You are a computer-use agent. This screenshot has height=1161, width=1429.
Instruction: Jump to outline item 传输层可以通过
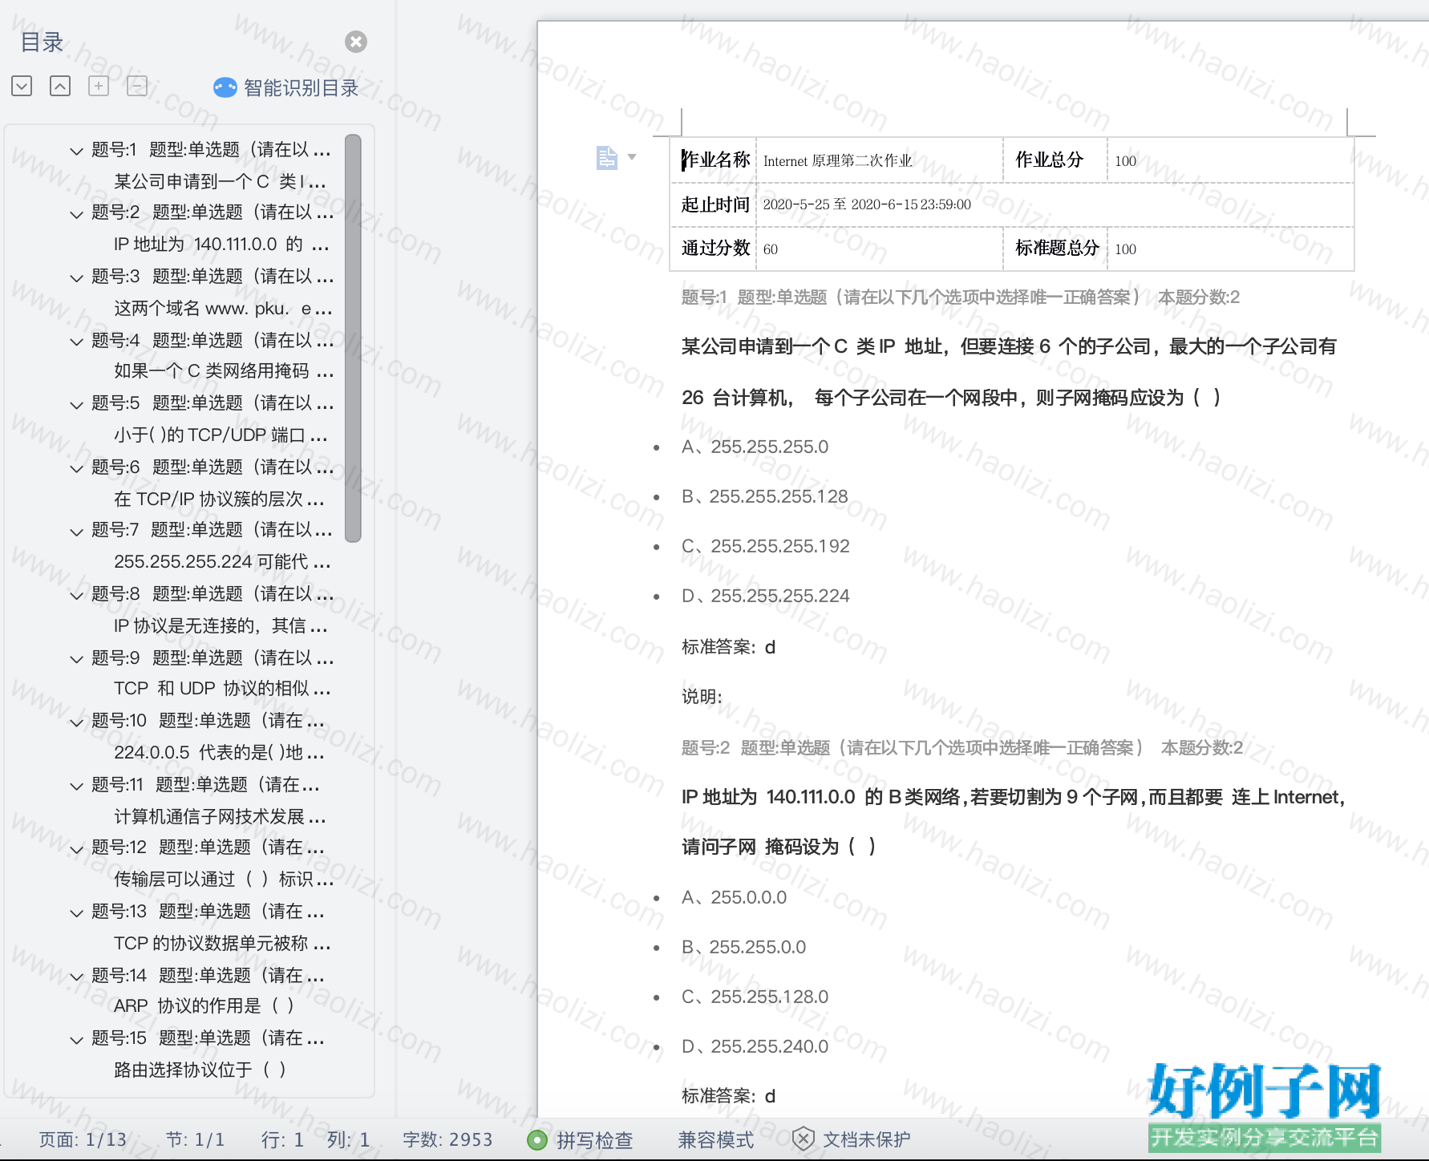pos(224,880)
